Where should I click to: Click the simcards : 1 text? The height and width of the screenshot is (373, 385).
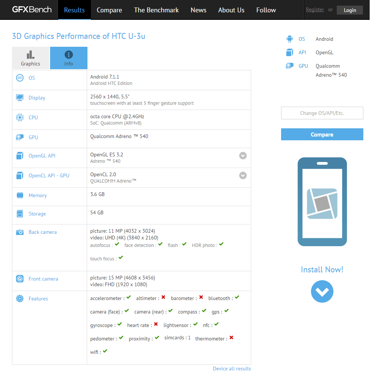coord(177,337)
